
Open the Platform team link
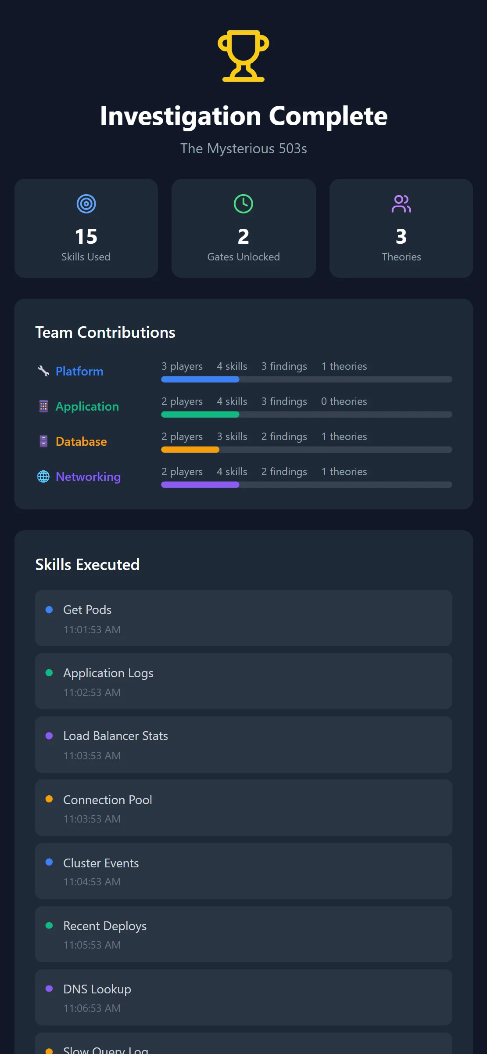pos(79,371)
